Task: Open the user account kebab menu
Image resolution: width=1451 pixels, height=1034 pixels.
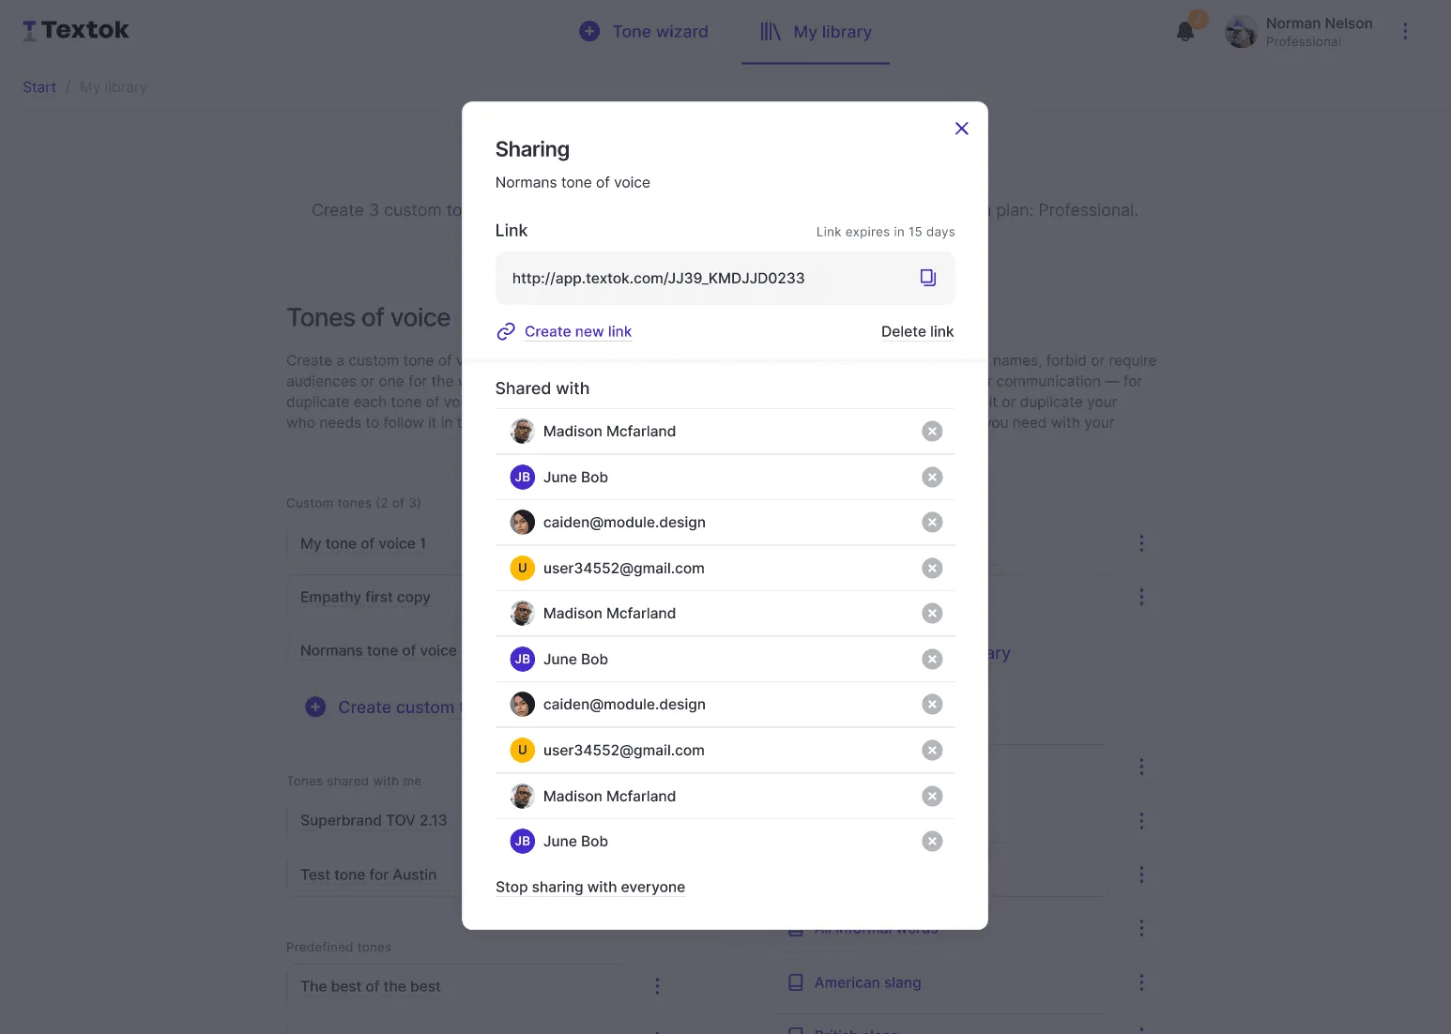Action: tap(1405, 31)
